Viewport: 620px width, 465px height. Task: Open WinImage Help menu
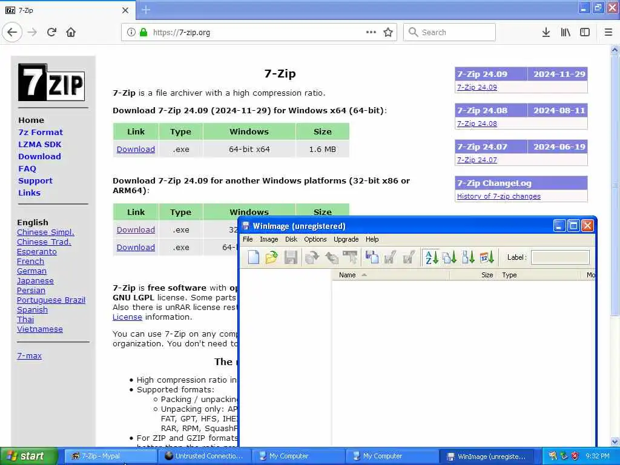[x=372, y=239]
